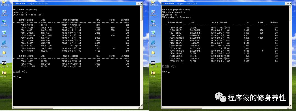
Task: Click the up scroll arrow in the pagesize 14 window
Action: (142, 6)
